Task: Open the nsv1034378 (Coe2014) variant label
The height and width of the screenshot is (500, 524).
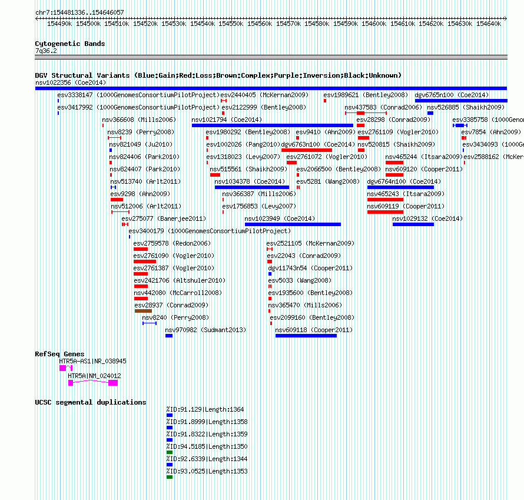Action: 250,181
